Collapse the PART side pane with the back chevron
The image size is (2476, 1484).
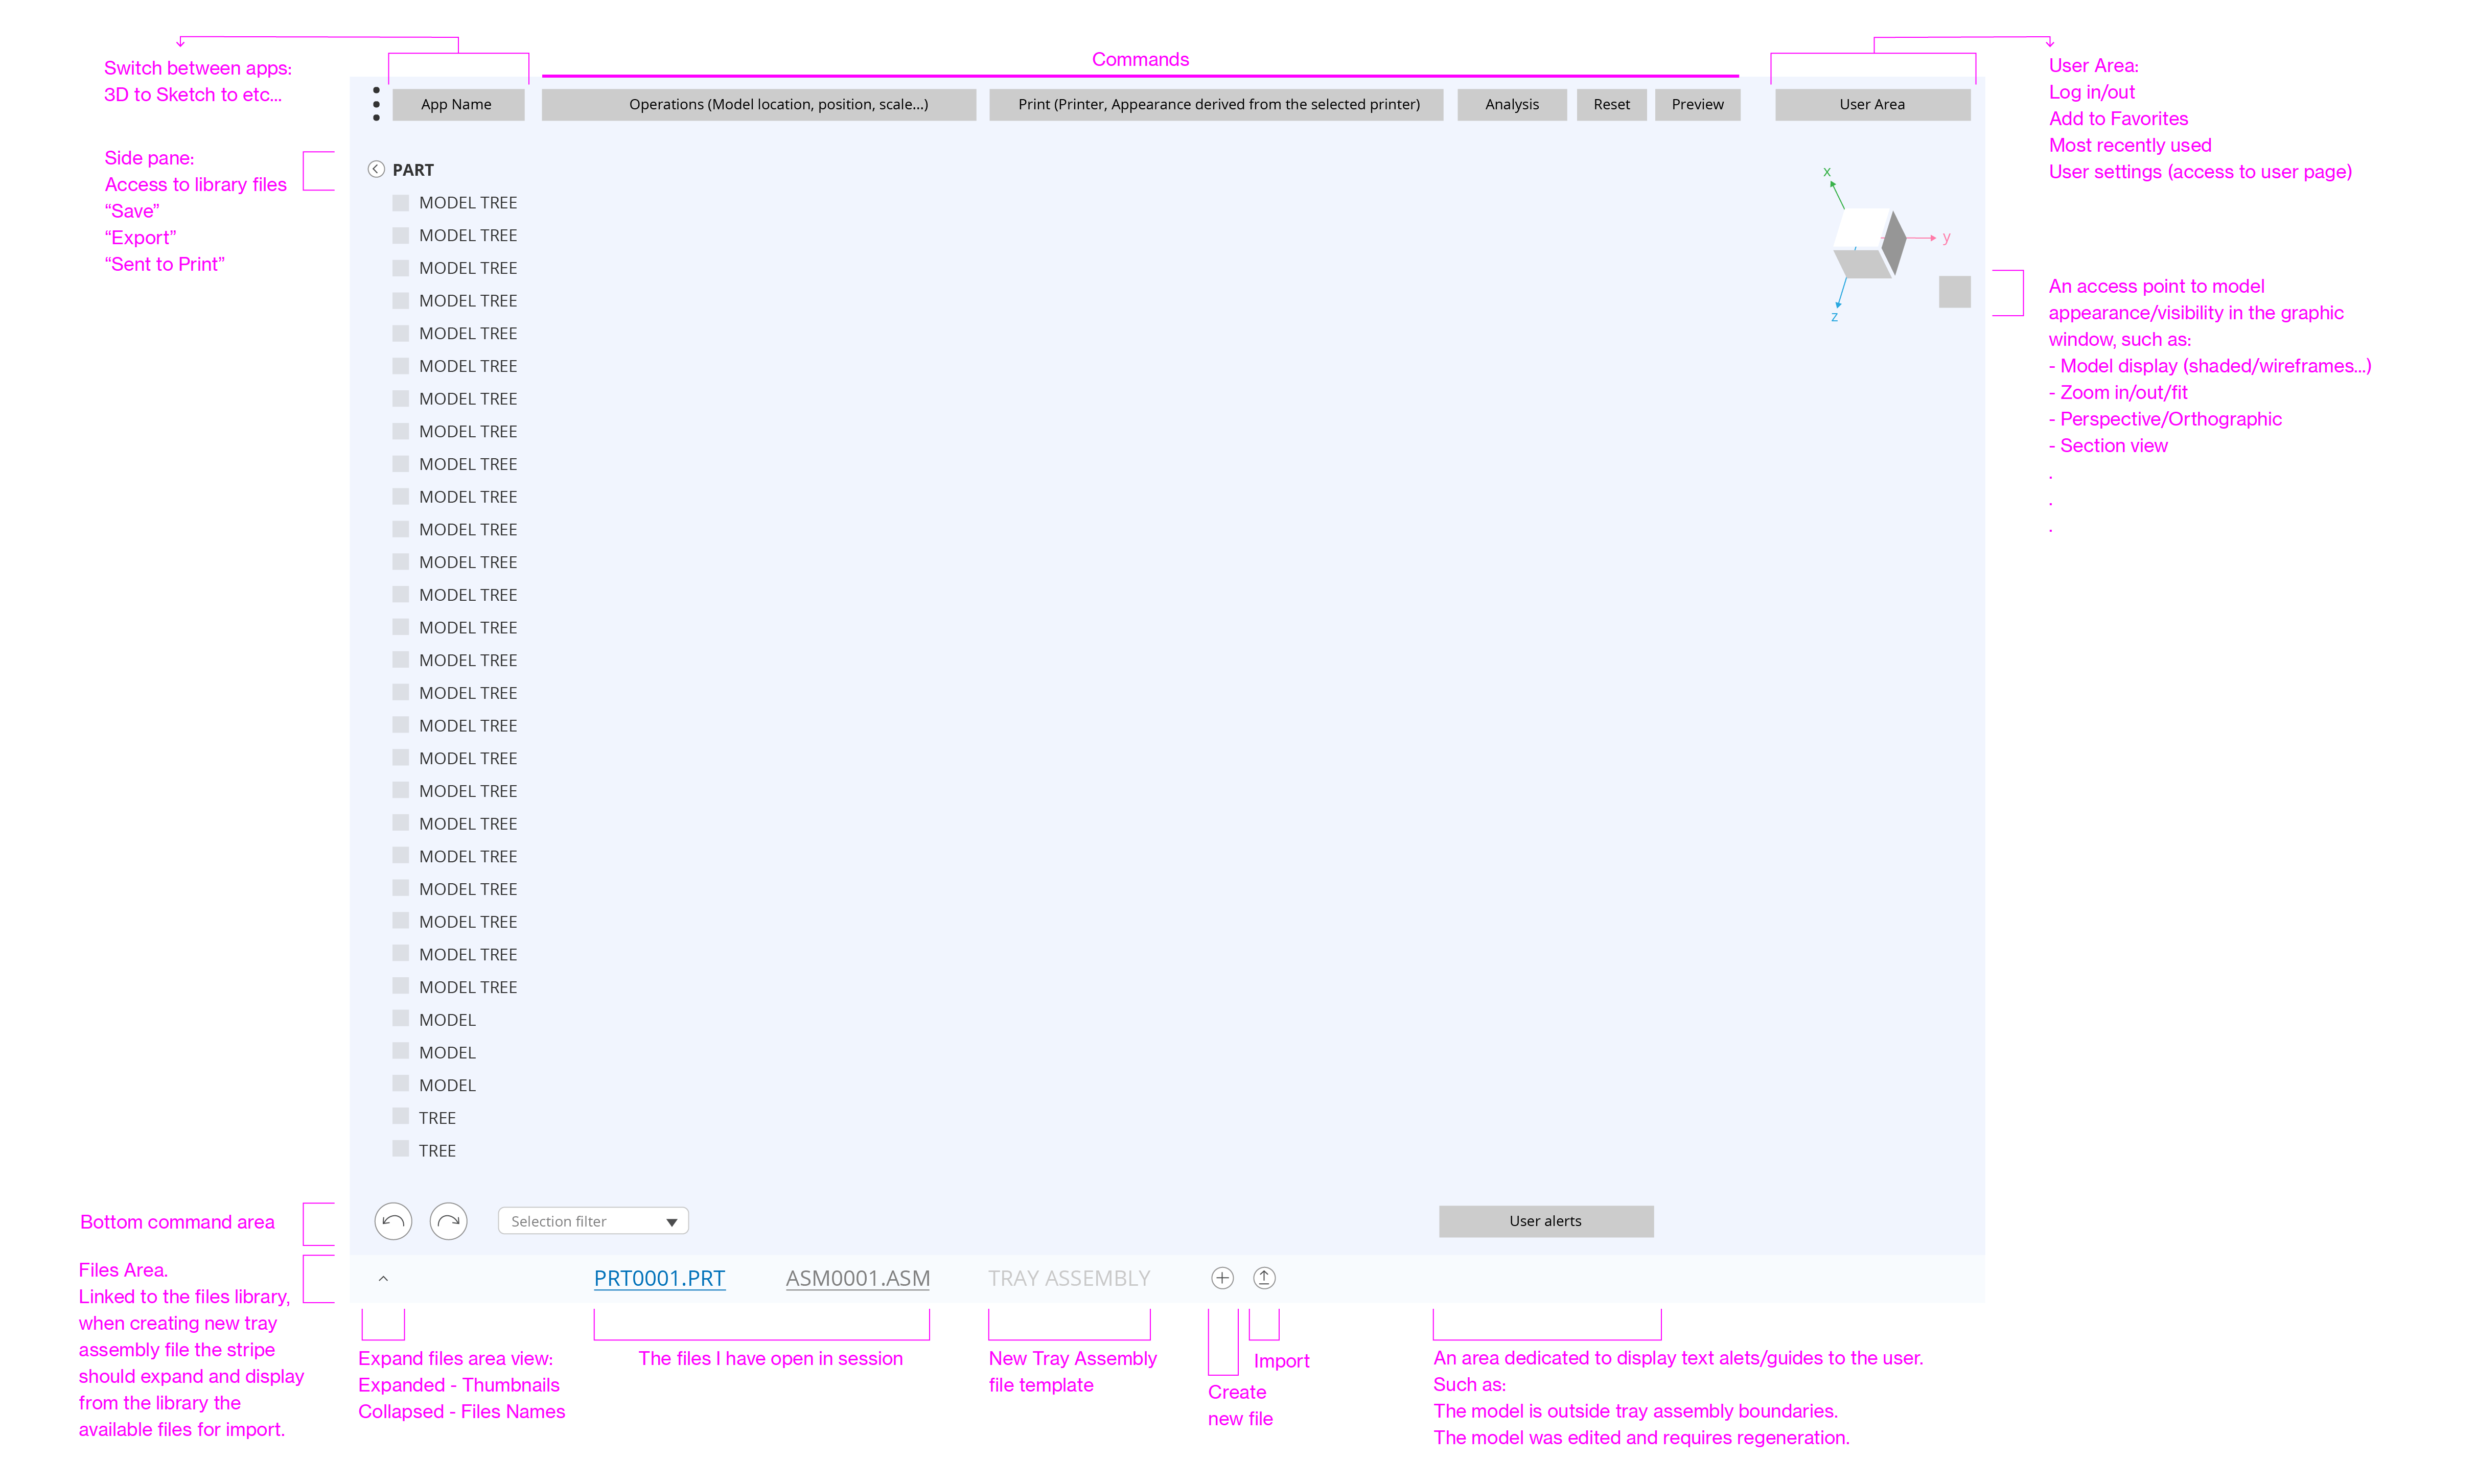375,169
